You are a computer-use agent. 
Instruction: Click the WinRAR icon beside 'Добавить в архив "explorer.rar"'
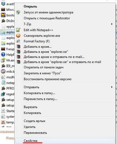tap(19, 52)
